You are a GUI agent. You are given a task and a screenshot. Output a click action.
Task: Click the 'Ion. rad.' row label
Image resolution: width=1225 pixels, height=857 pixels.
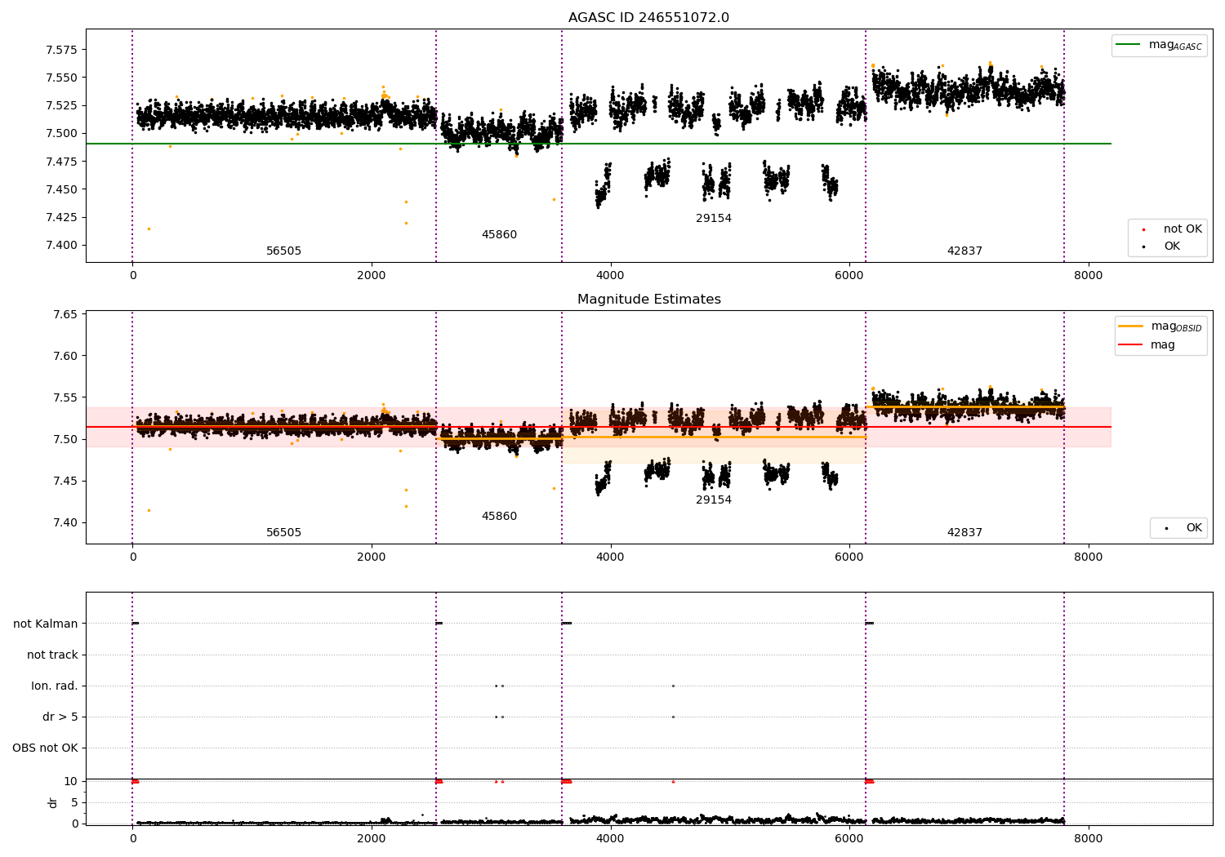(x=55, y=686)
